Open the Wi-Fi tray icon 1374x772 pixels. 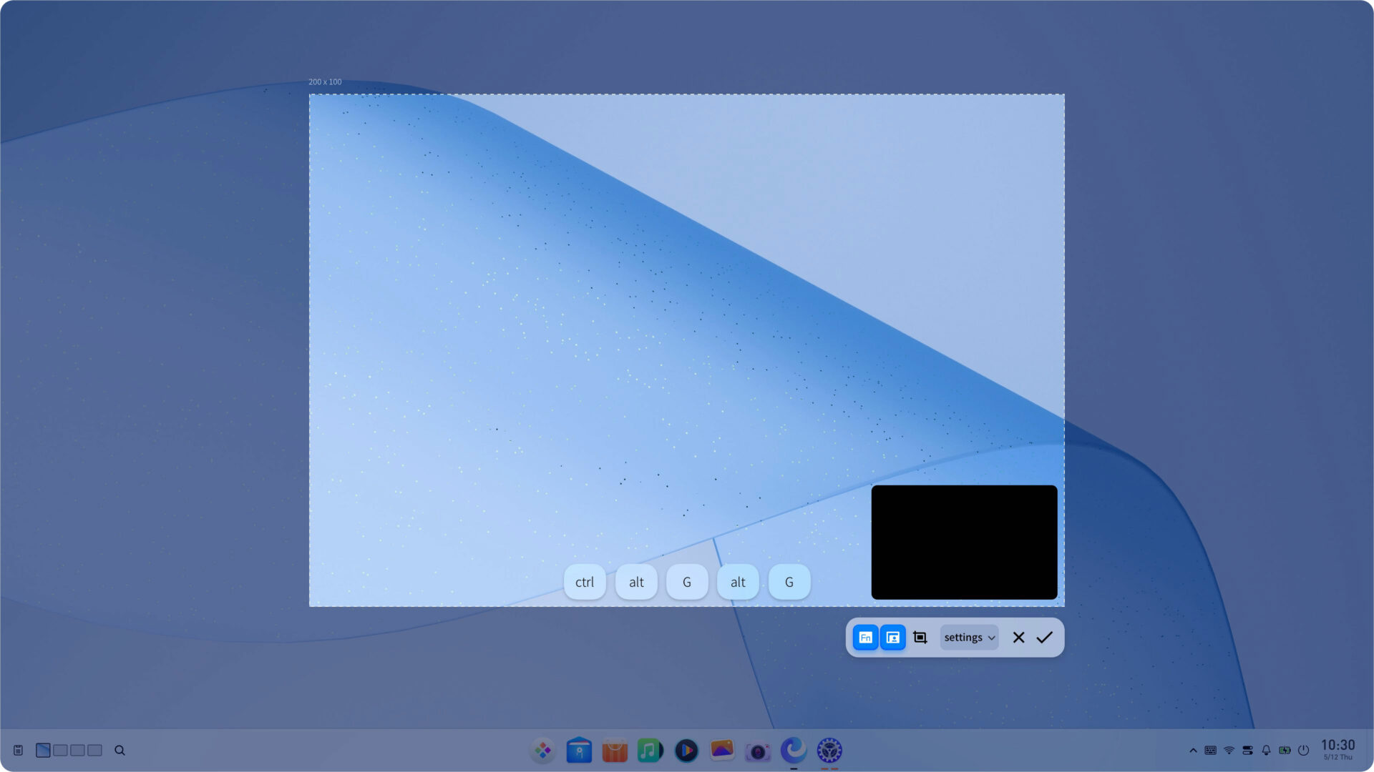1229,751
